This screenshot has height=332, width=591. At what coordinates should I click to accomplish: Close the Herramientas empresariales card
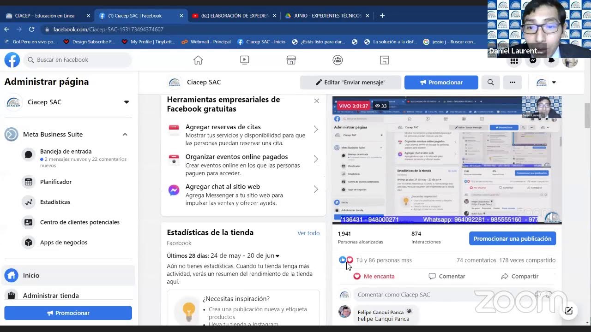316,101
